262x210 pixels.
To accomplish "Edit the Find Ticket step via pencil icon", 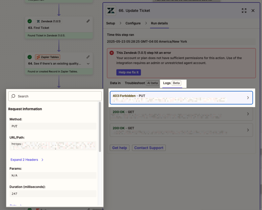I will pyautogui.click(x=88, y=21).
